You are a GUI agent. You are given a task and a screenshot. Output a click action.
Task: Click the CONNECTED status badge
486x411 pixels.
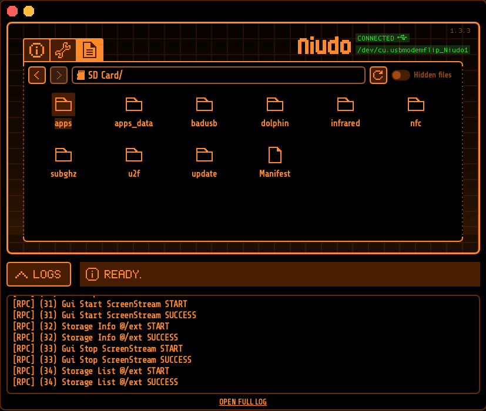[382, 38]
